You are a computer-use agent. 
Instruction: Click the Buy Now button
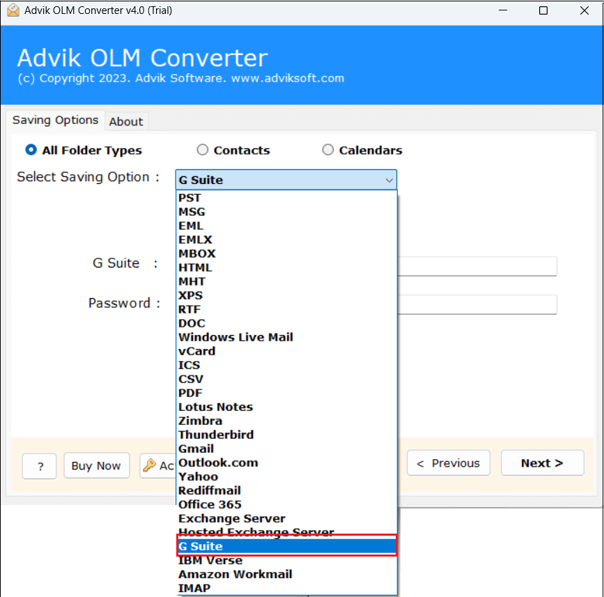pyautogui.click(x=96, y=466)
